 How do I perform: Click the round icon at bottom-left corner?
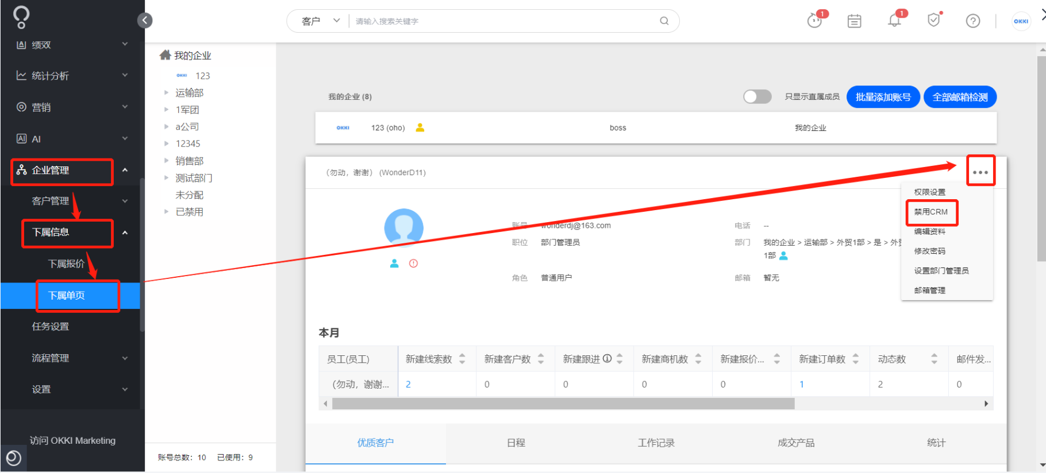click(13, 458)
